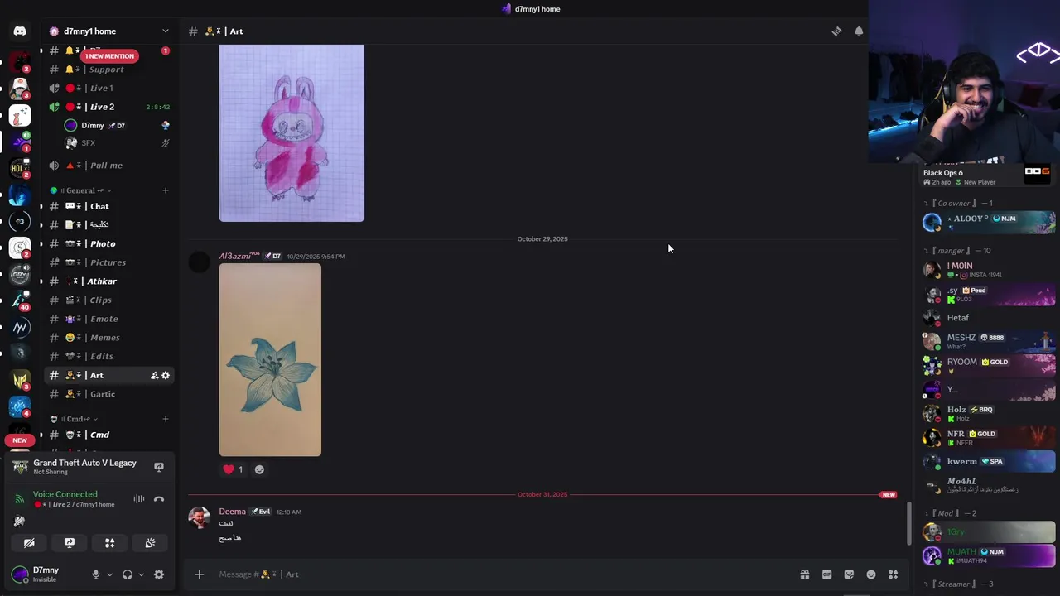Open member MUATH in member list
Image resolution: width=1060 pixels, height=596 pixels.
point(989,555)
